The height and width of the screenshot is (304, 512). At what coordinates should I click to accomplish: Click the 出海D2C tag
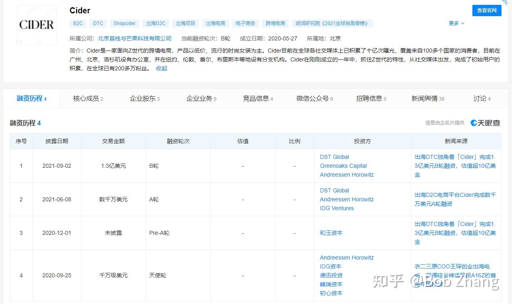(x=156, y=23)
